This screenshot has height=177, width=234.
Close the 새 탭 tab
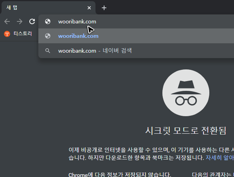coord(89,8)
